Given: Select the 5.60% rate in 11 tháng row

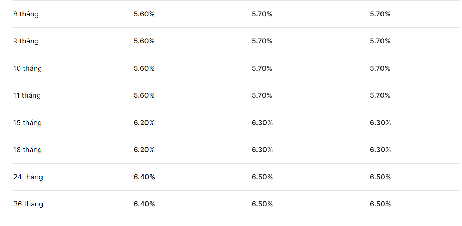Looking at the screenshot, I should [x=144, y=96].
